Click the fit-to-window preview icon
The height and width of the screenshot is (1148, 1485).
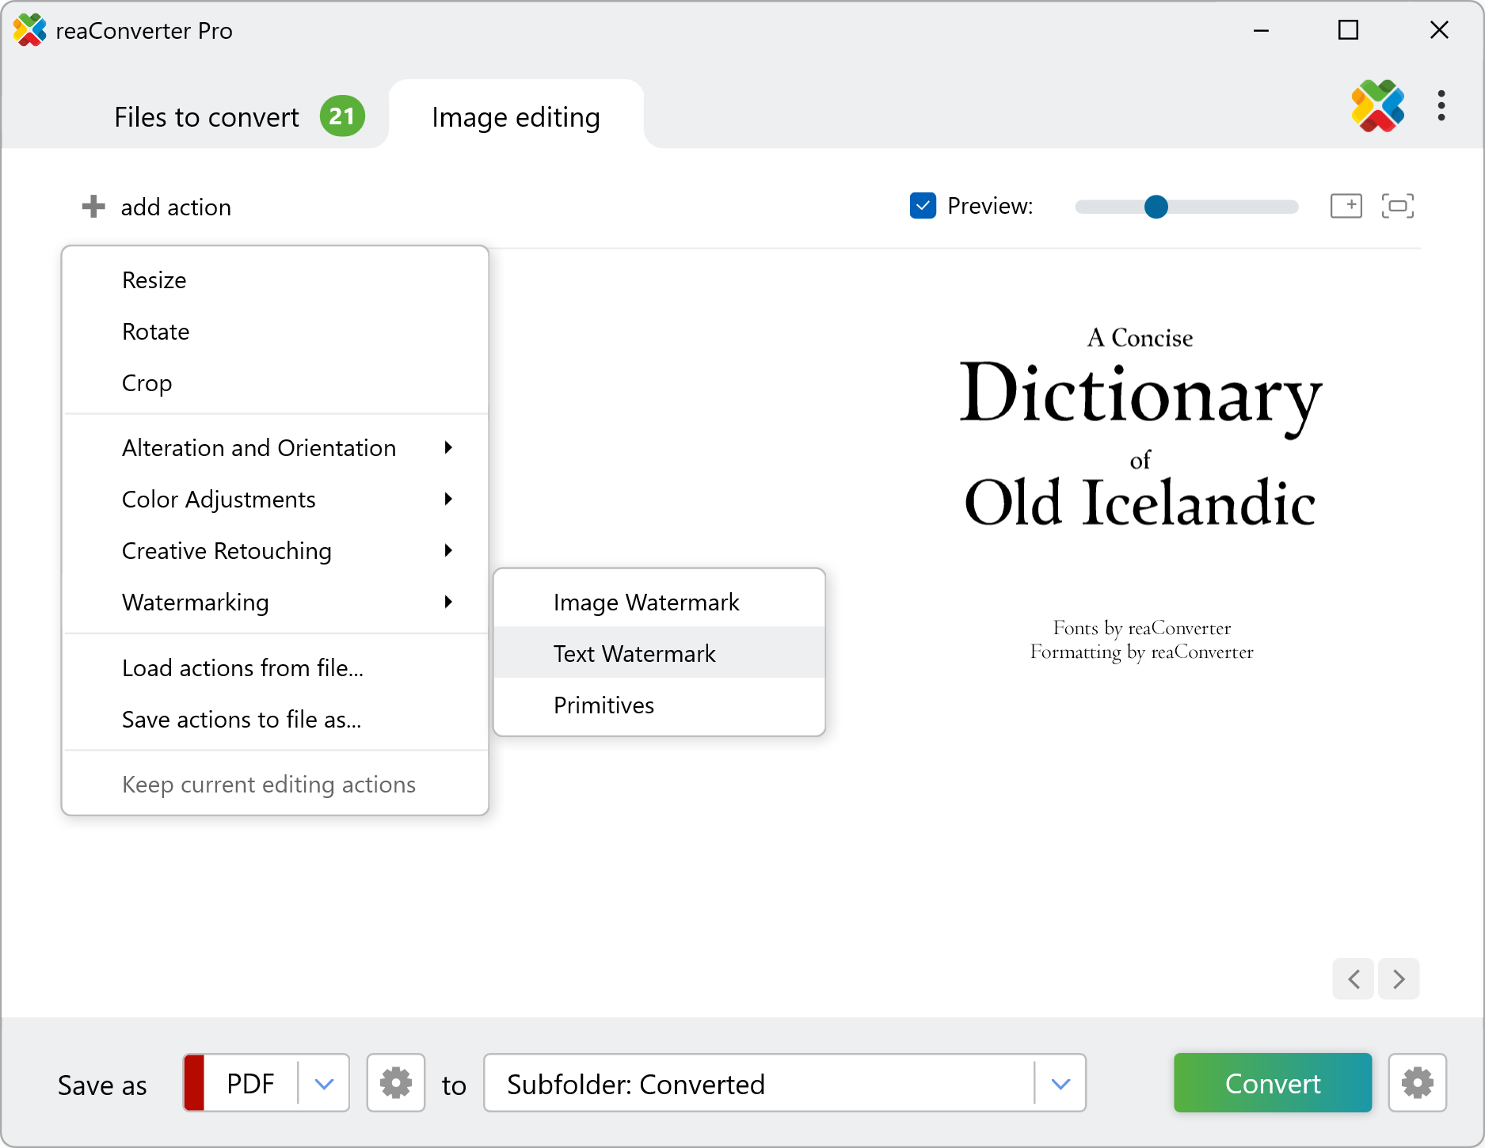pos(1397,206)
